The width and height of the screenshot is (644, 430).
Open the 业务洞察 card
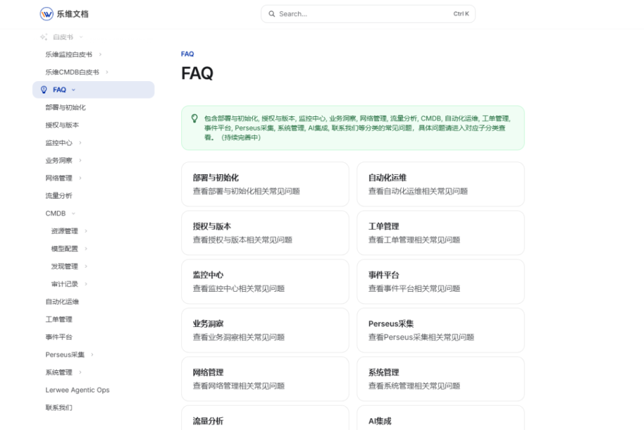pos(265,330)
